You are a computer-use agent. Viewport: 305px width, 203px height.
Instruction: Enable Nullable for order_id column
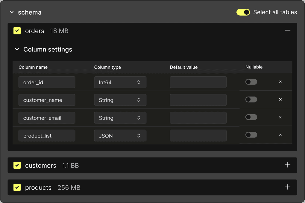point(251,82)
